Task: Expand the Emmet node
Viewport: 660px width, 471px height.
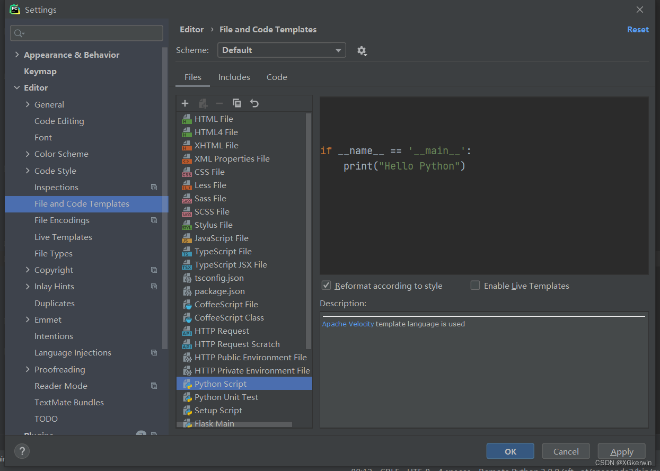Action: point(28,319)
